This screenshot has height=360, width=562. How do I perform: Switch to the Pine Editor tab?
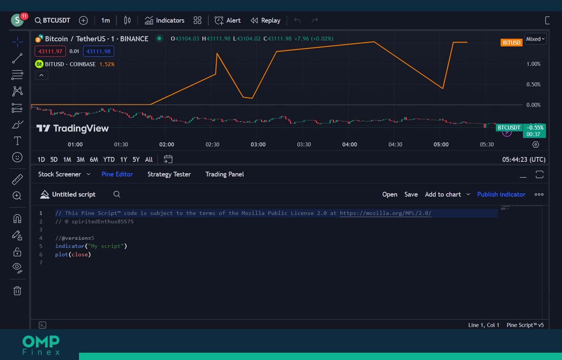coord(117,174)
